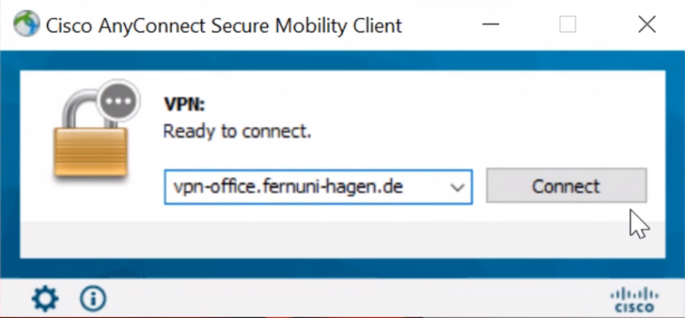This screenshot has width=685, height=318.
Task: Click the empty footer area between the info icon and Cisco logo
Action: click(358, 299)
